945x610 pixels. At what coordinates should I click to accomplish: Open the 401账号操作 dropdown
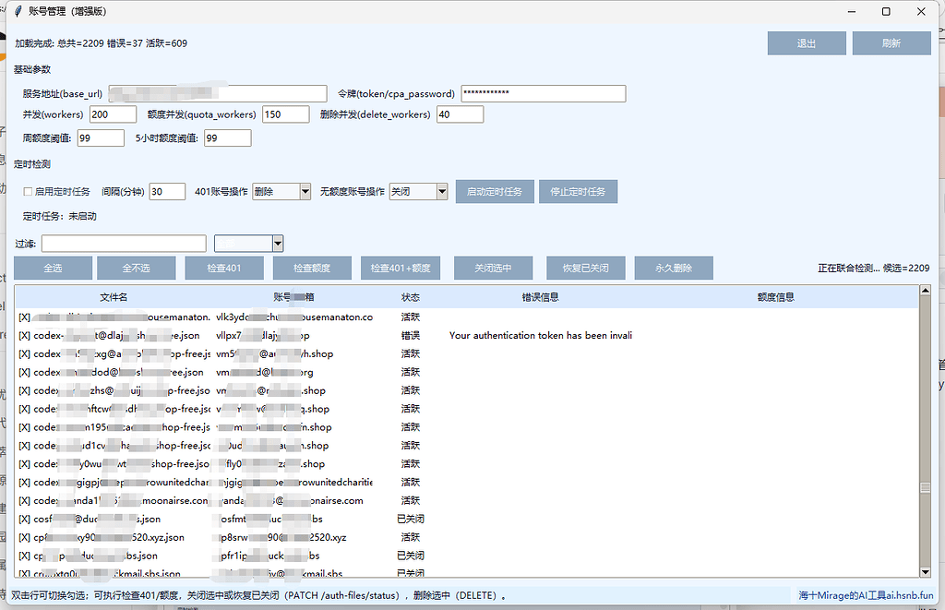tap(281, 192)
